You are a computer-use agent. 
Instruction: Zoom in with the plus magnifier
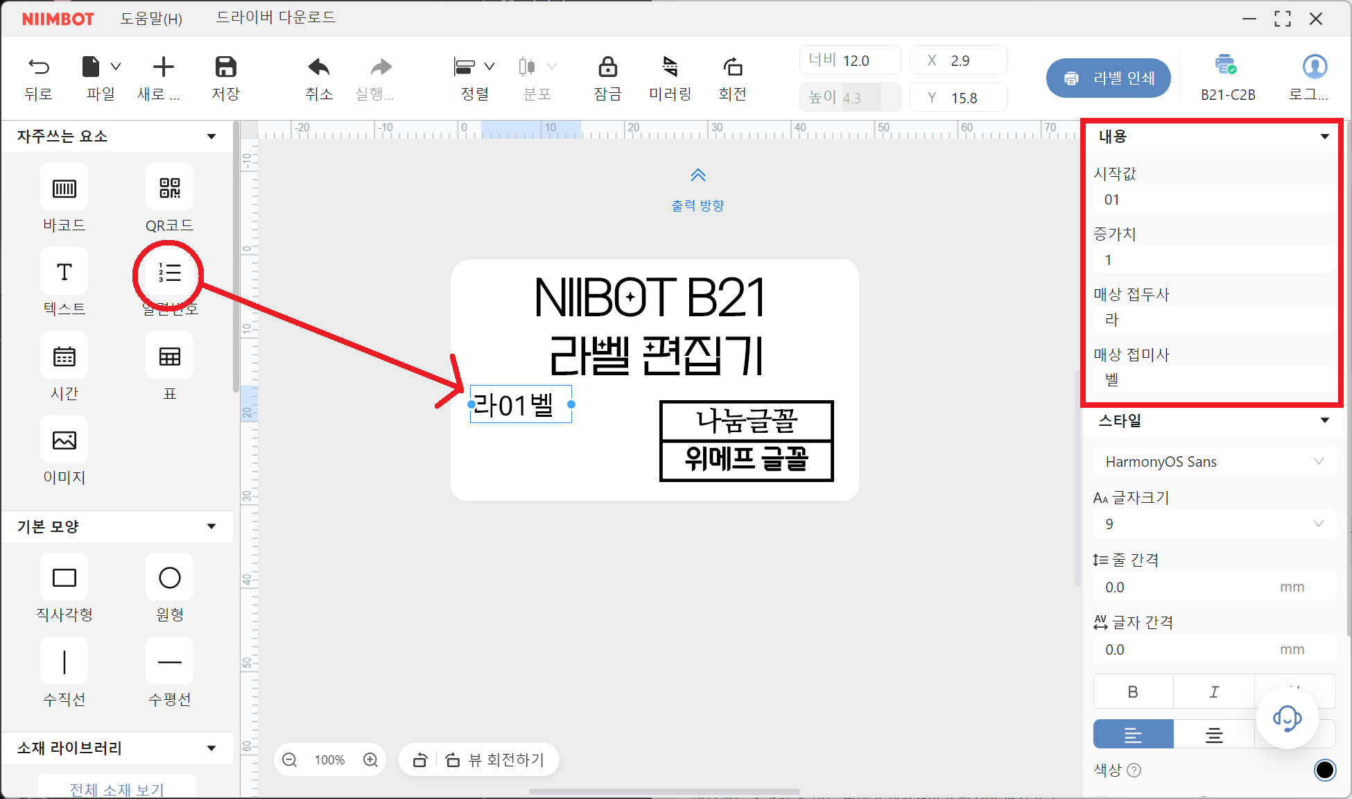click(x=371, y=760)
